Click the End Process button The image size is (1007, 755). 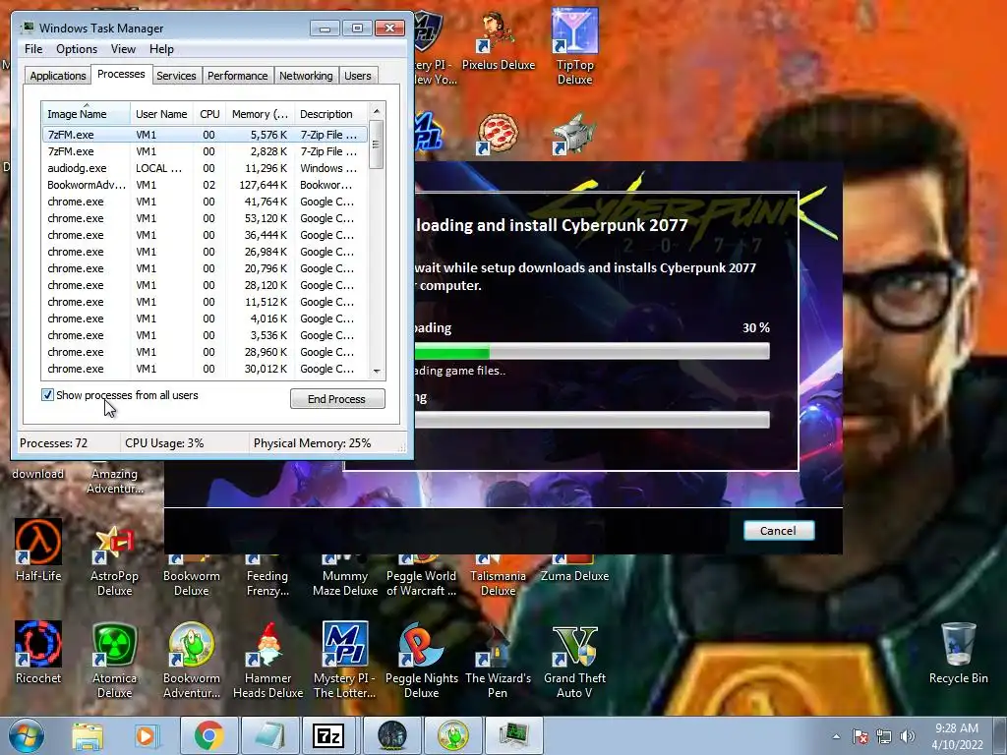coord(337,399)
